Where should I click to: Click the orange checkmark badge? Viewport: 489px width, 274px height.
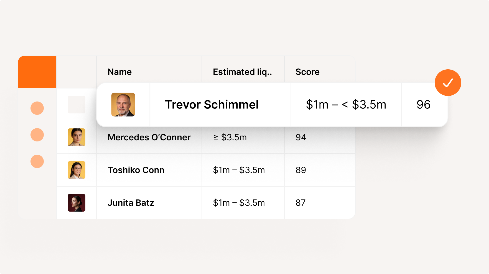448,83
